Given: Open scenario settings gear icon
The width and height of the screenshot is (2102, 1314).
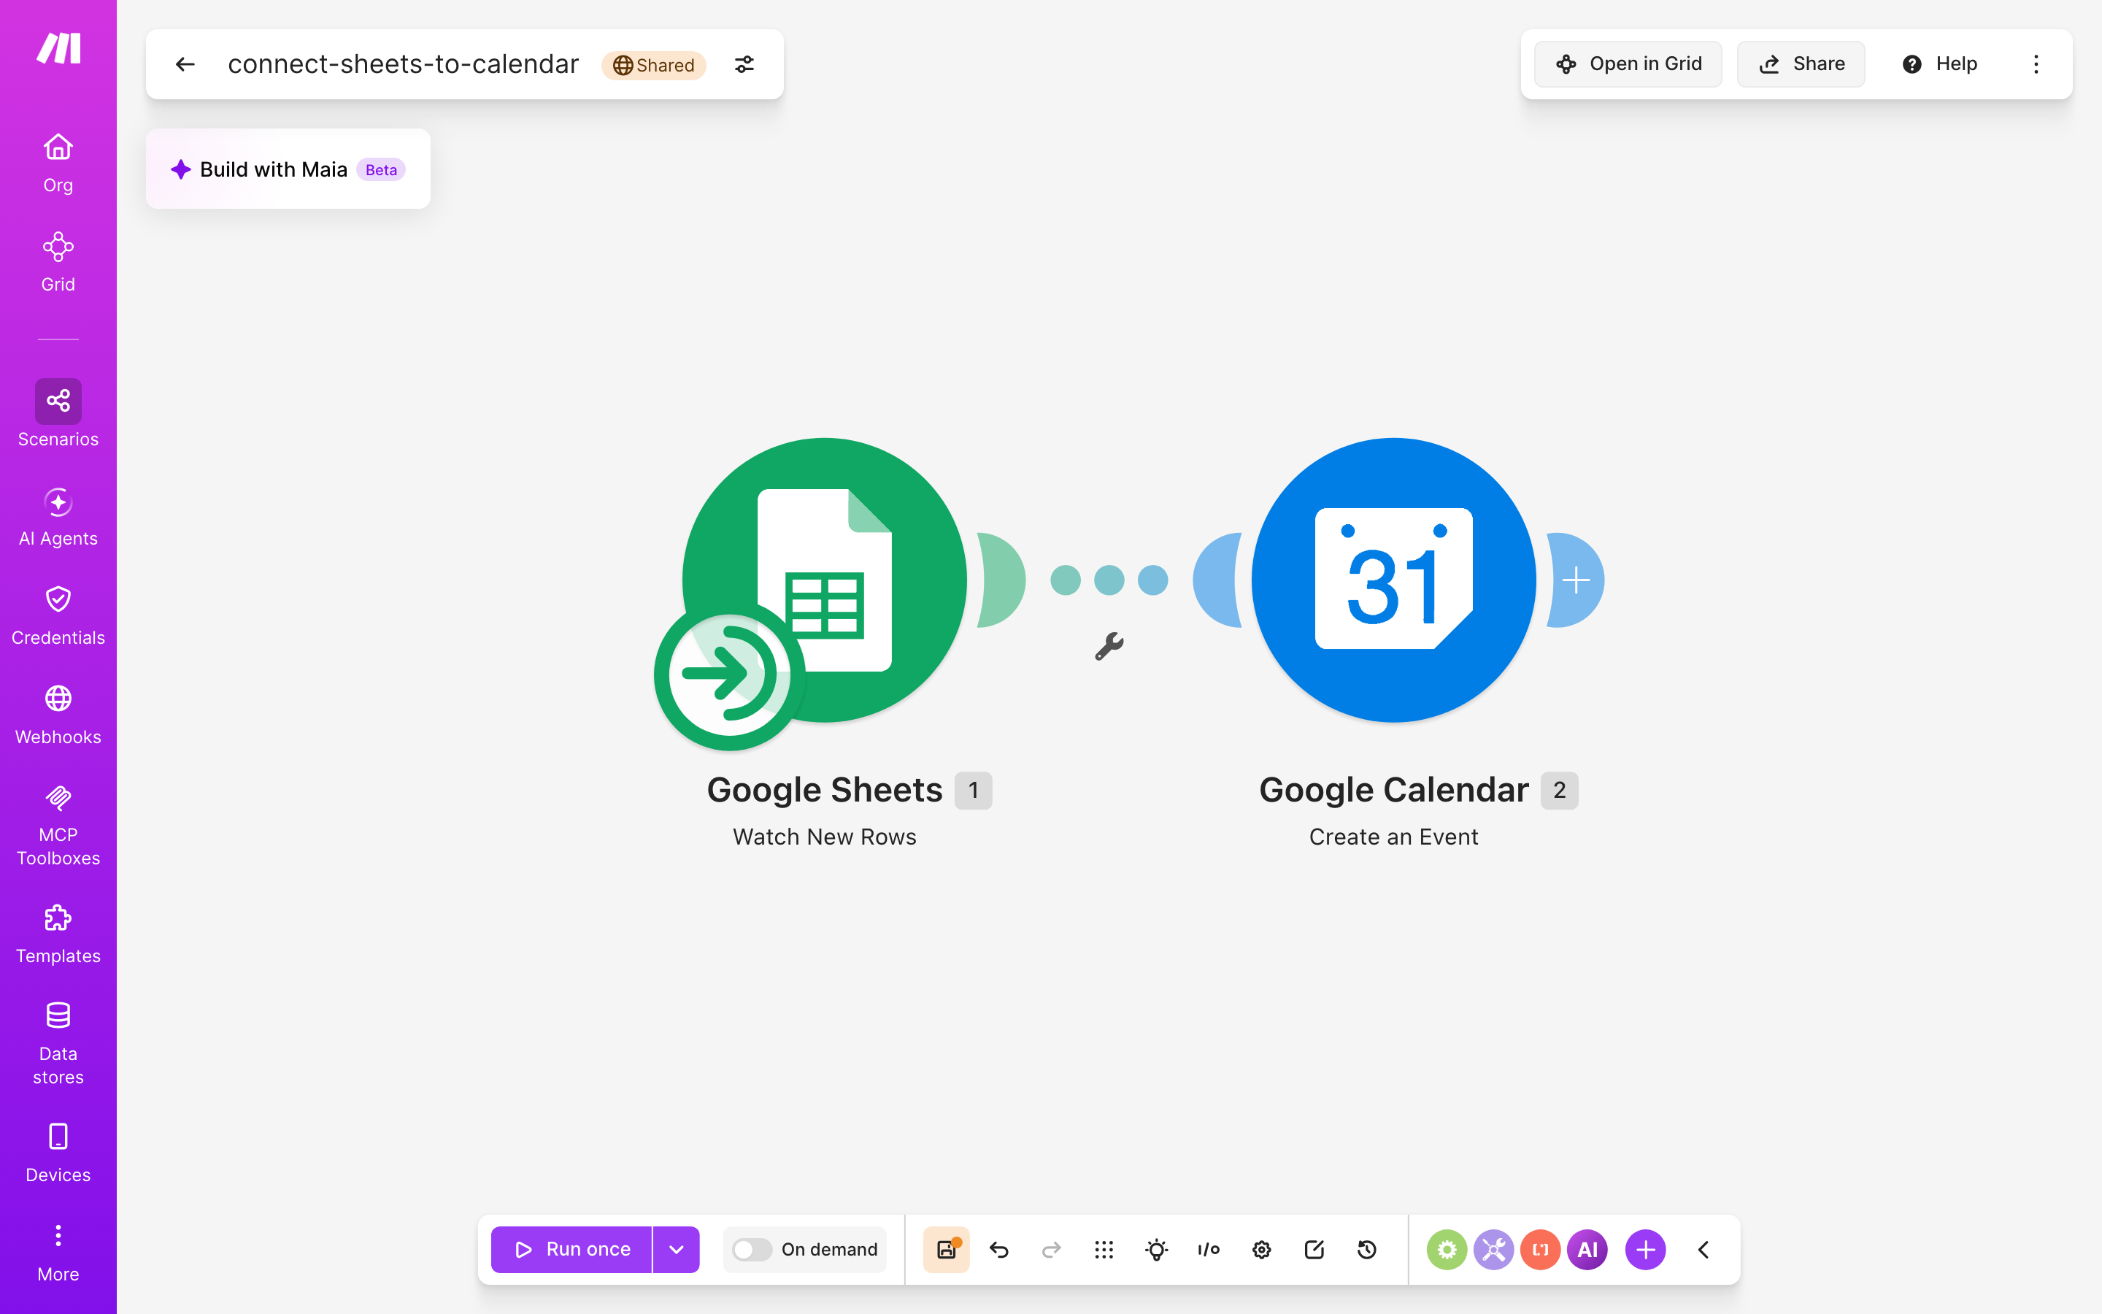Looking at the screenshot, I should click(x=1262, y=1250).
